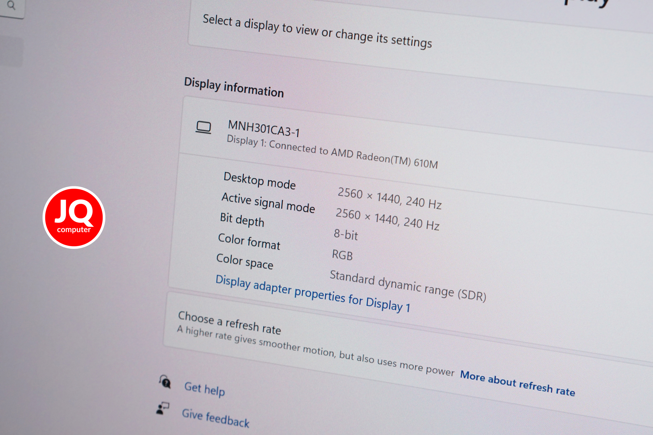Viewport: 653px width, 435px height.
Task: Click the Desktop mode label
Action: (x=260, y=181)
